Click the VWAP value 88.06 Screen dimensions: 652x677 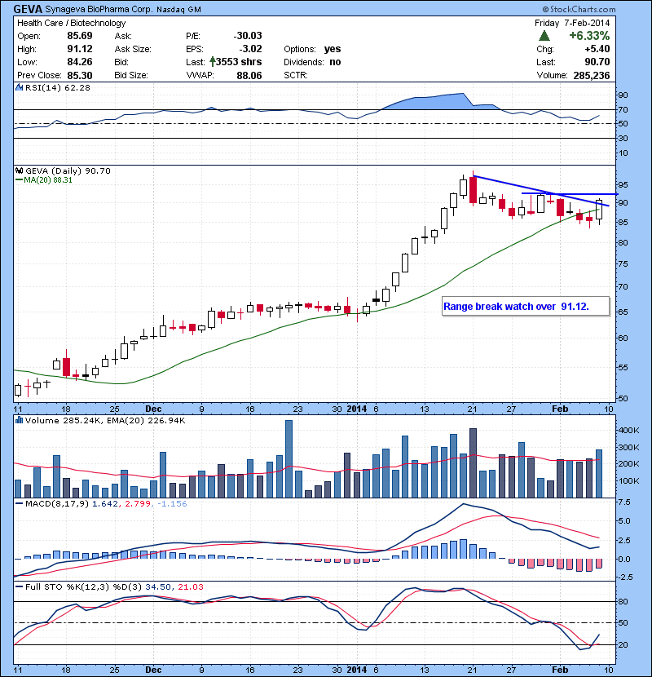[x=249, y=75]
